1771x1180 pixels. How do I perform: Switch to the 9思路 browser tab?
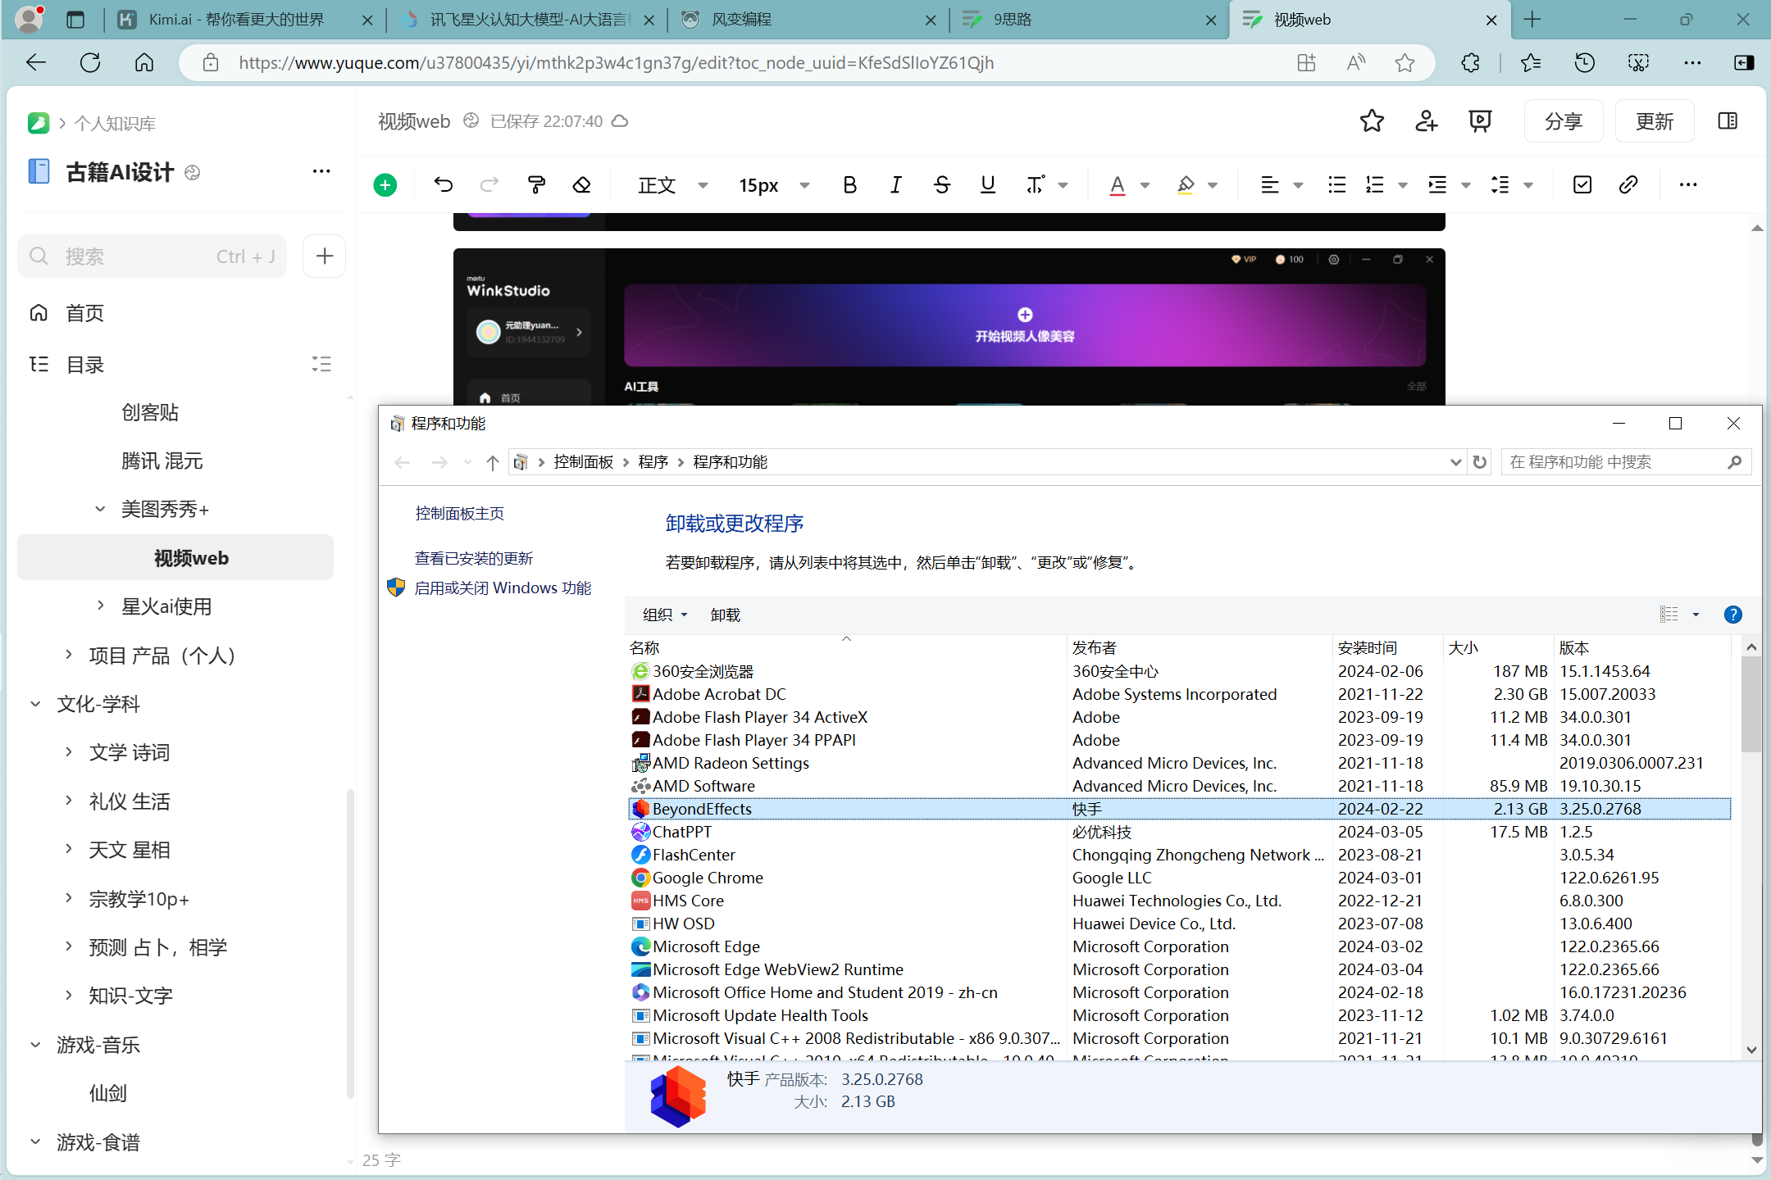1090,20
